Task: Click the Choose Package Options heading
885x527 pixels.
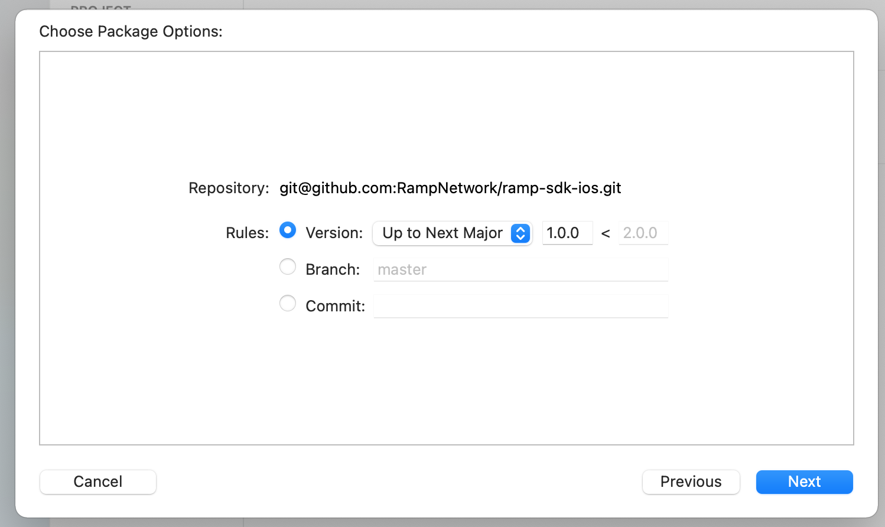Action: pos(131,31)
